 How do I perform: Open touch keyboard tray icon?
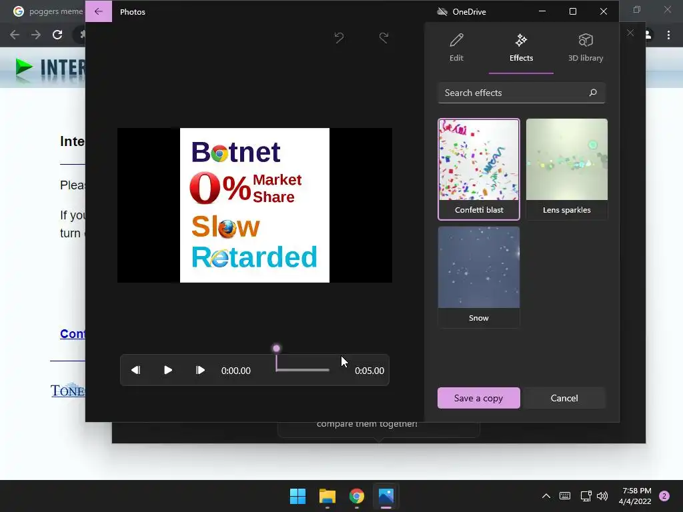pos(565,496)
